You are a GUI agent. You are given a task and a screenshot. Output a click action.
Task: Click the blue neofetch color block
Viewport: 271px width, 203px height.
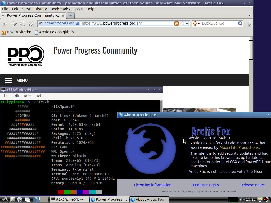(x=80, y=192)
